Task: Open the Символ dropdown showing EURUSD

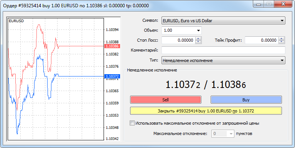Action: (x=223, y=21)
